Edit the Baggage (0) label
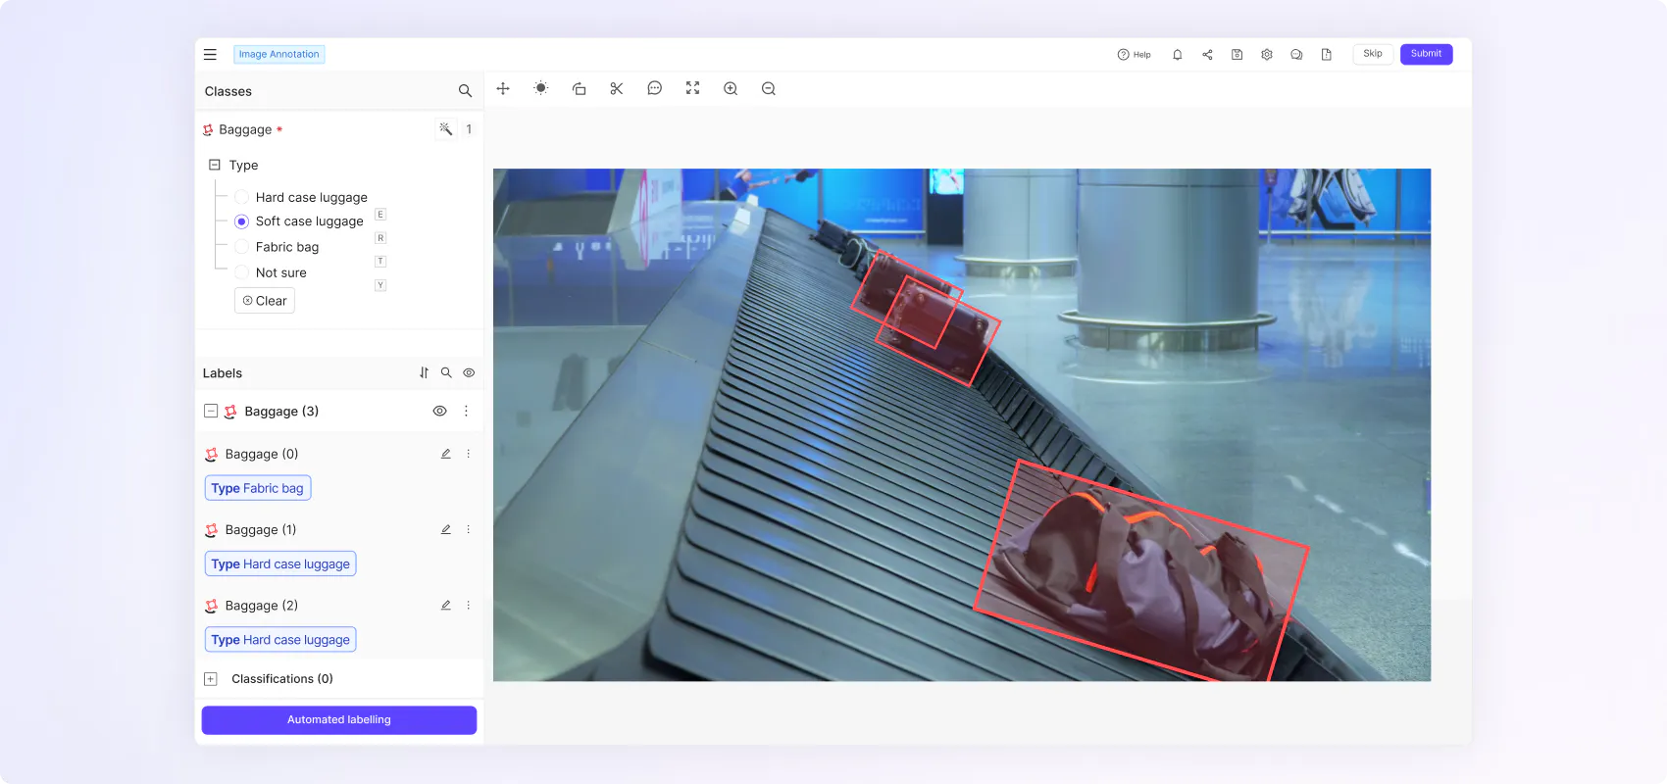This screenshot has height=784, width=1667. point(445,454)
